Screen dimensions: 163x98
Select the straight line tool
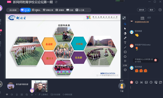125,48
